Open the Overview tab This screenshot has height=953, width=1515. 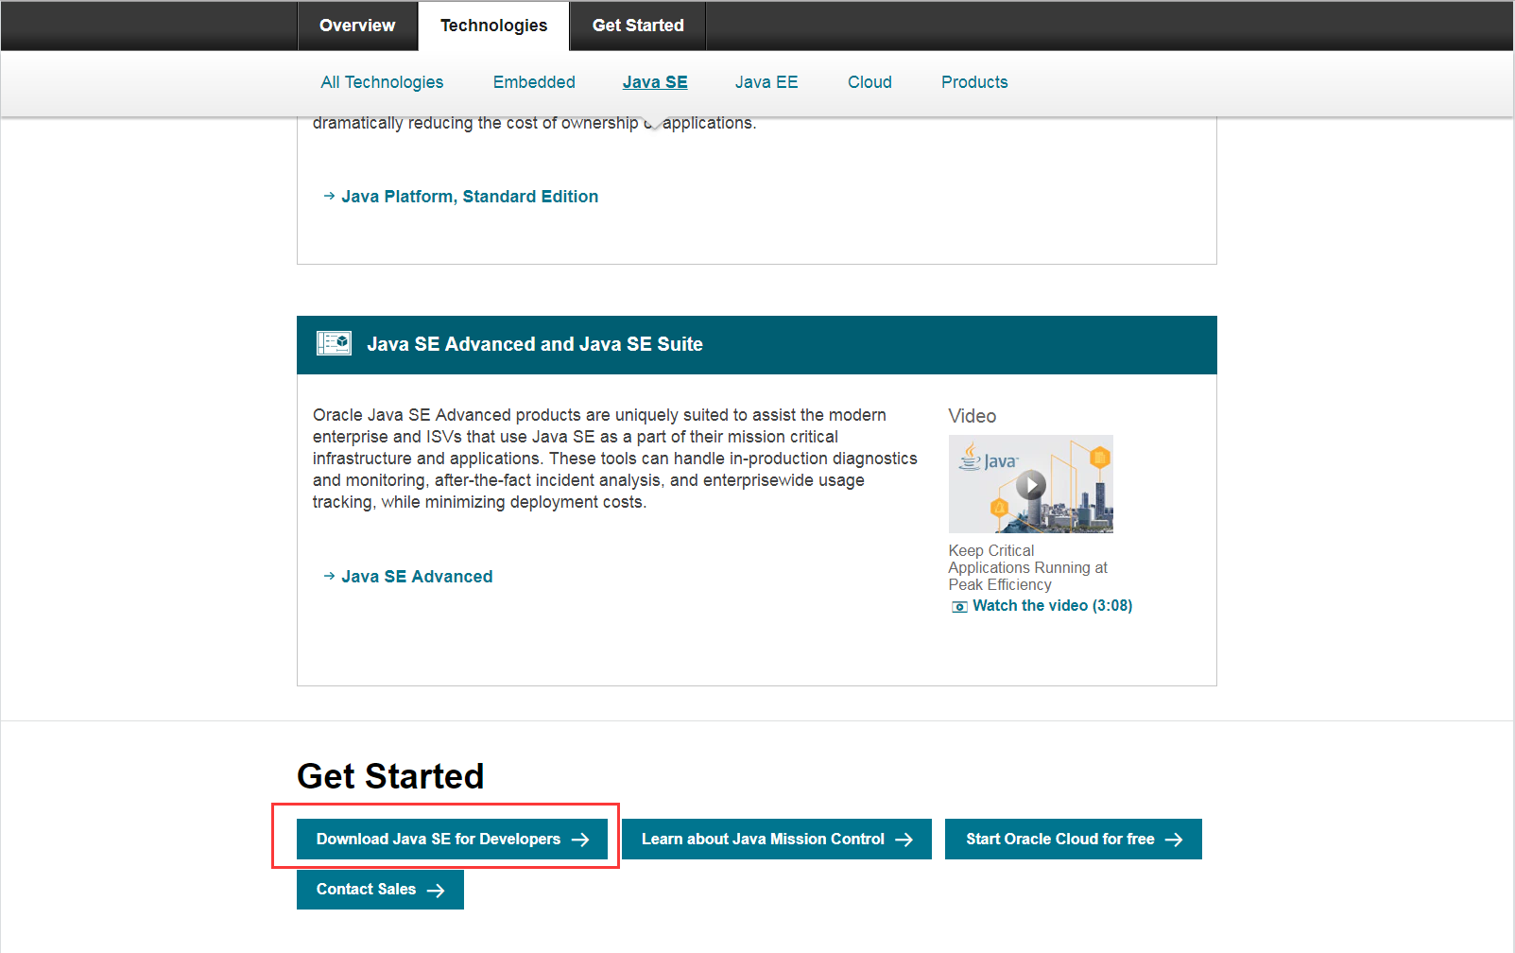(x=357, y=26)
